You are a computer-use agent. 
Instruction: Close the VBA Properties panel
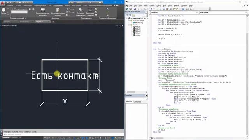[x=146, y=95]
